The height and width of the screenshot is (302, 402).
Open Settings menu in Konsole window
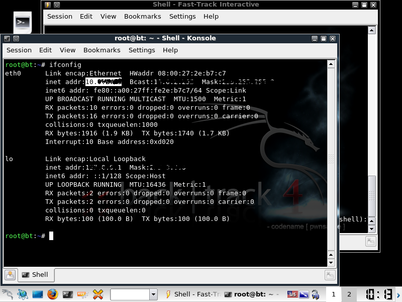click(142, 50)
